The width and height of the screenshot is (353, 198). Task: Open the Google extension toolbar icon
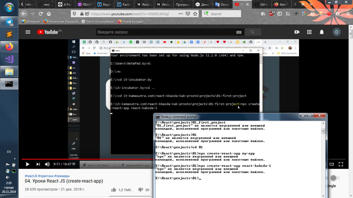click(304, 14)
